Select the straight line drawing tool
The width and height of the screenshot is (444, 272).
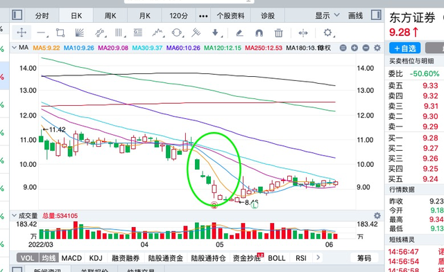point(42,33)
